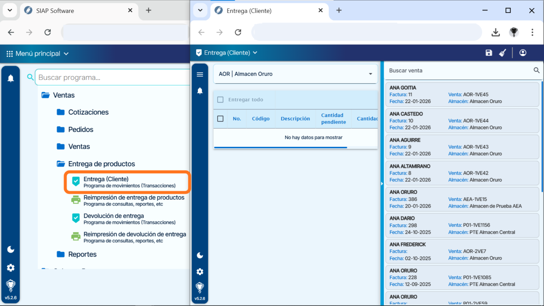This screenshot has width=544, height=306.
Task: Click the browser downloads icon
Action: pyautogui.click(x=495, y=33)
